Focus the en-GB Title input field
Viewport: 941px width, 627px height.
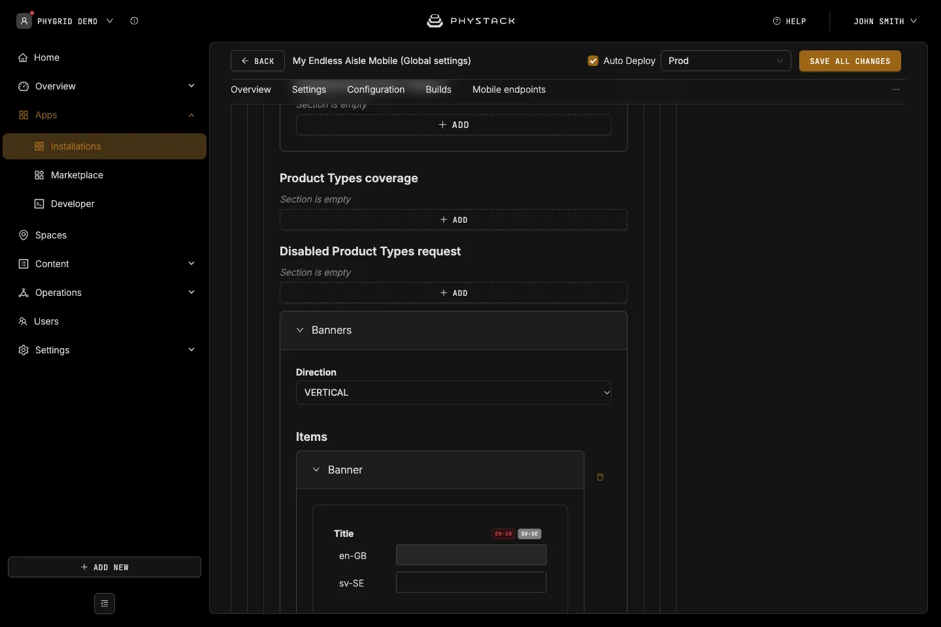point(471,555)
